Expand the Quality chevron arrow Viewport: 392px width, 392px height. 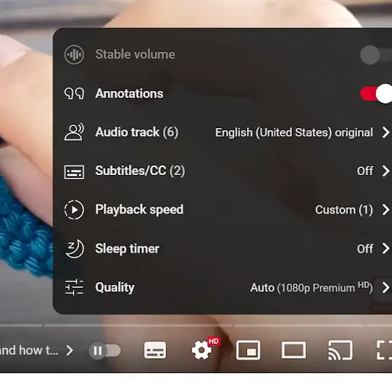coord(386,288)
